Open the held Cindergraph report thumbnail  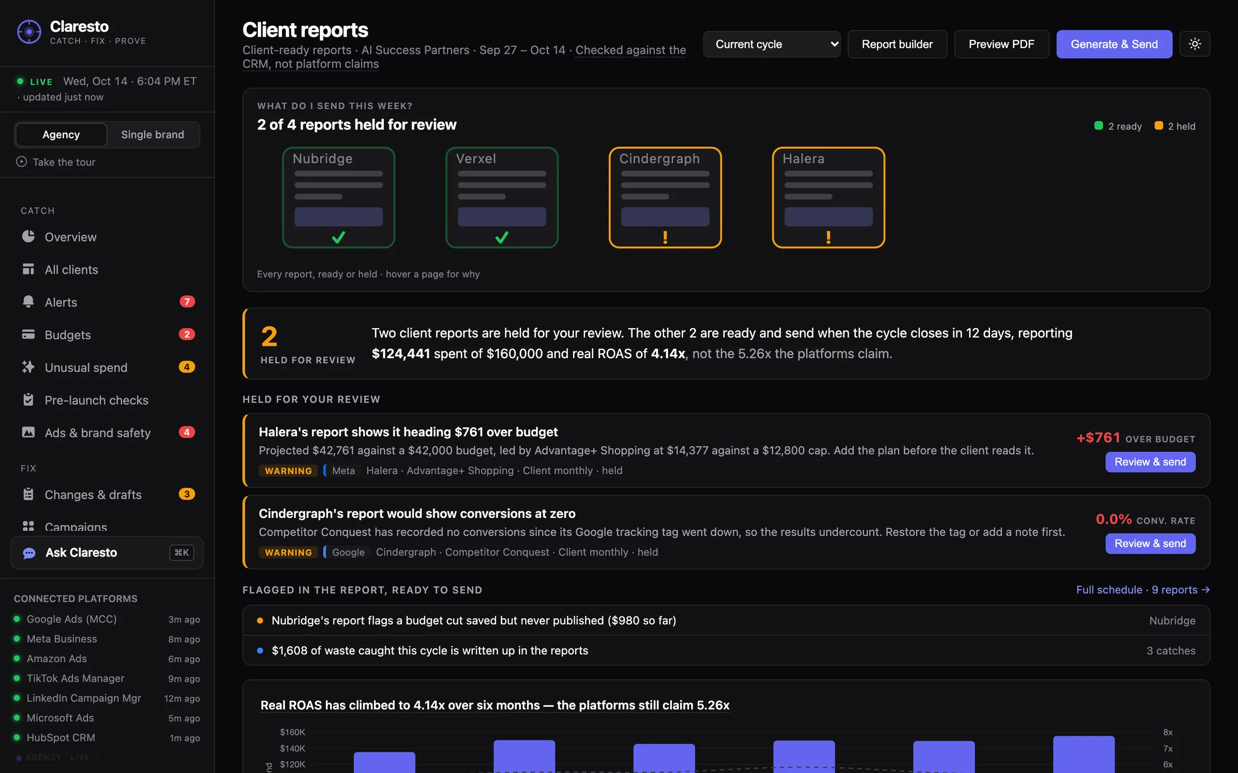point(665,198)
